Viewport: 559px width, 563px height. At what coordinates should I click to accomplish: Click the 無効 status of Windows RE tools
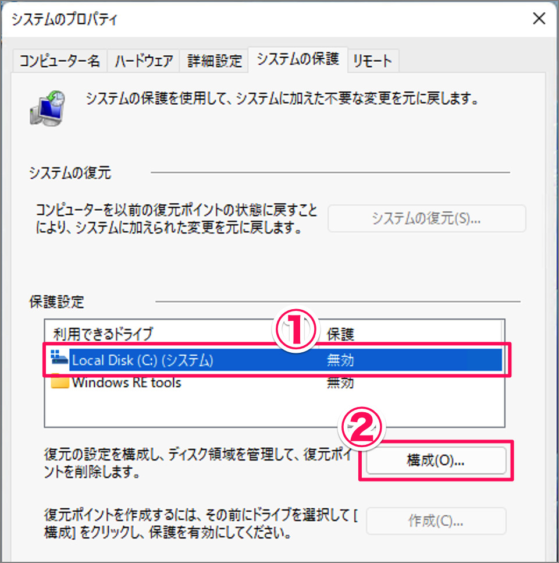[340, 383]
